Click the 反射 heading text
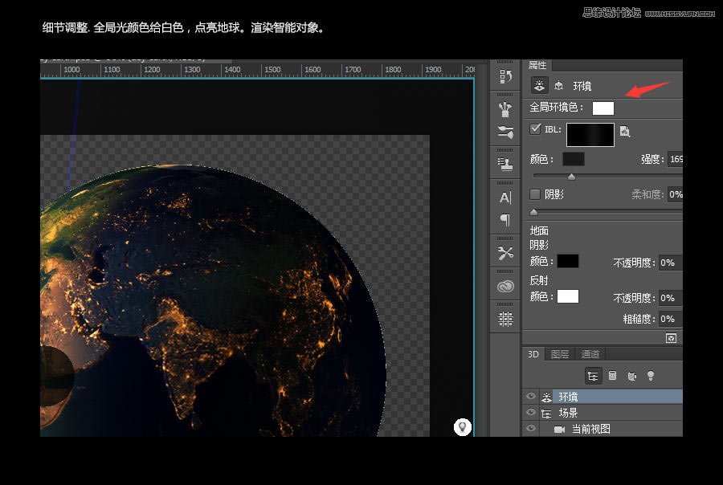The image size is (723, 485). pyautogui.click(x=539, y=280)
